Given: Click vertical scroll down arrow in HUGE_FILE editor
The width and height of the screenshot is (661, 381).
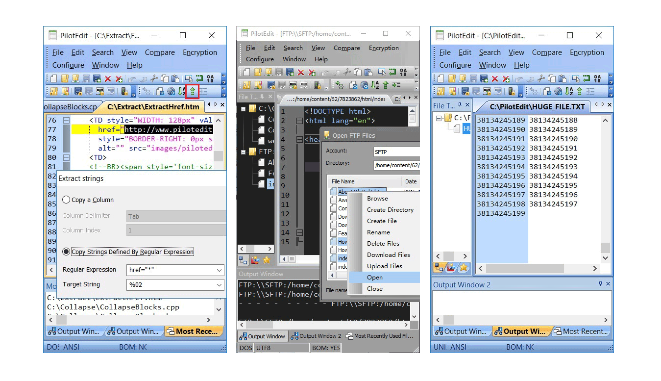Looking at the screenshot, I should 606,258.
